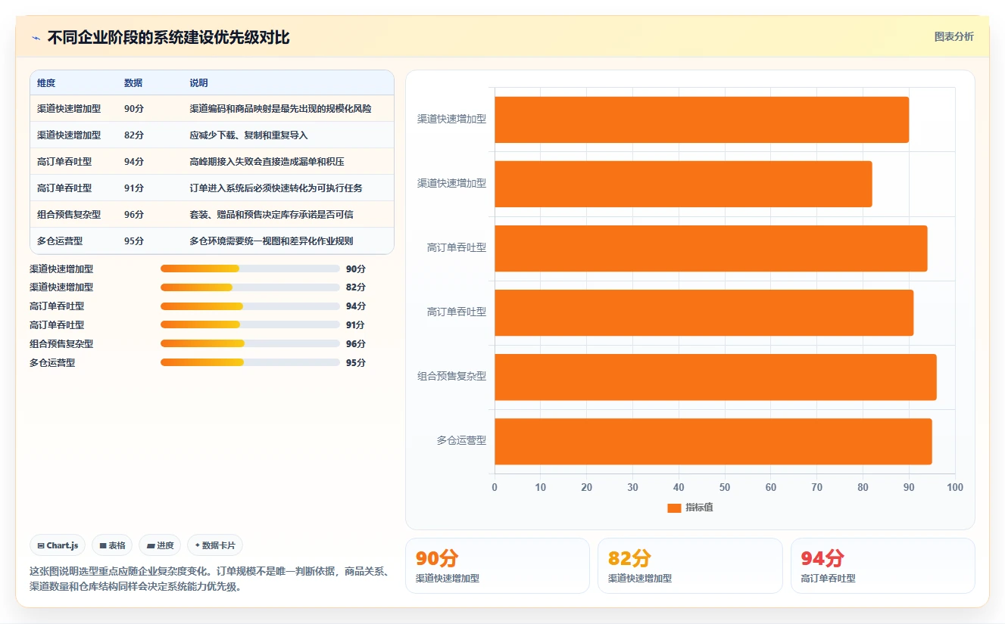
Task: Click the 渠道快速增加型 chart bar reaching 90
Action: point(701,120)
